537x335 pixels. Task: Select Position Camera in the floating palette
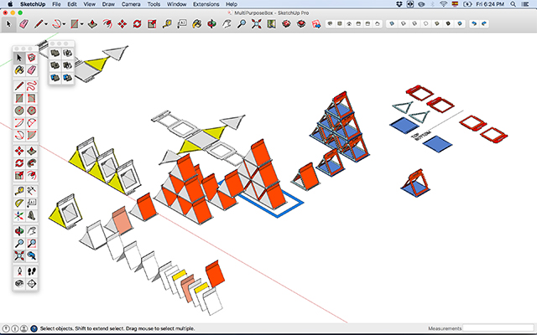coord(19,271)
